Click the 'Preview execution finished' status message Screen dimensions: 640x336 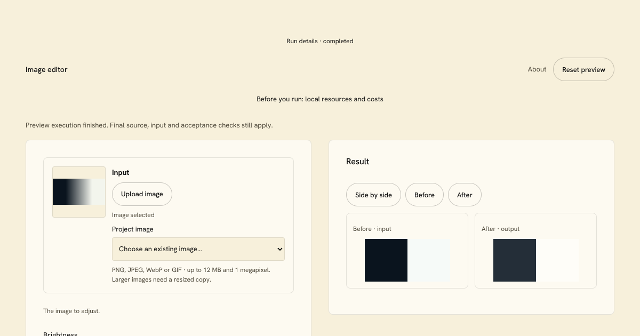pos(149,125)
